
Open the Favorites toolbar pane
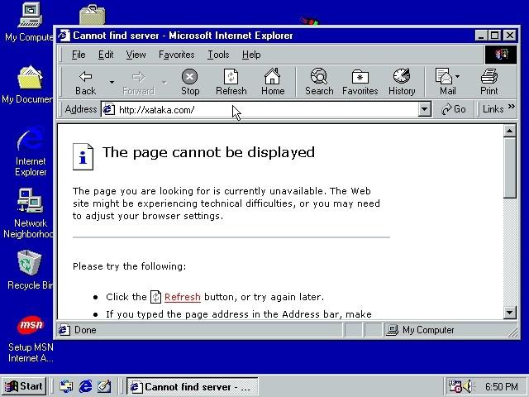click(x=360, y=83)
